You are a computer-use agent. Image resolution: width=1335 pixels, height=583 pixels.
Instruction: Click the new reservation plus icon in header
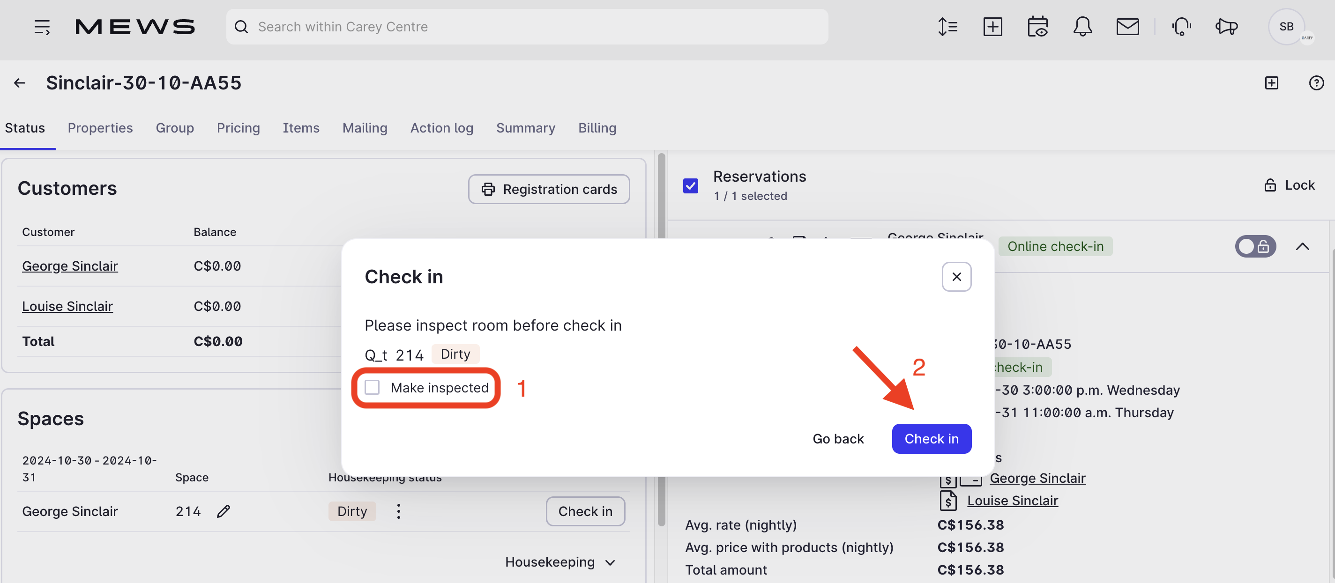pos(992,26)
